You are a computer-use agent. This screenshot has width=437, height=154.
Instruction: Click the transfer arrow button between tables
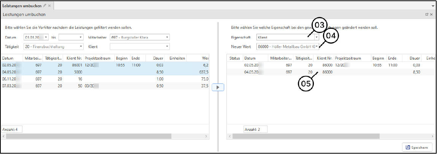coord(218,87)
